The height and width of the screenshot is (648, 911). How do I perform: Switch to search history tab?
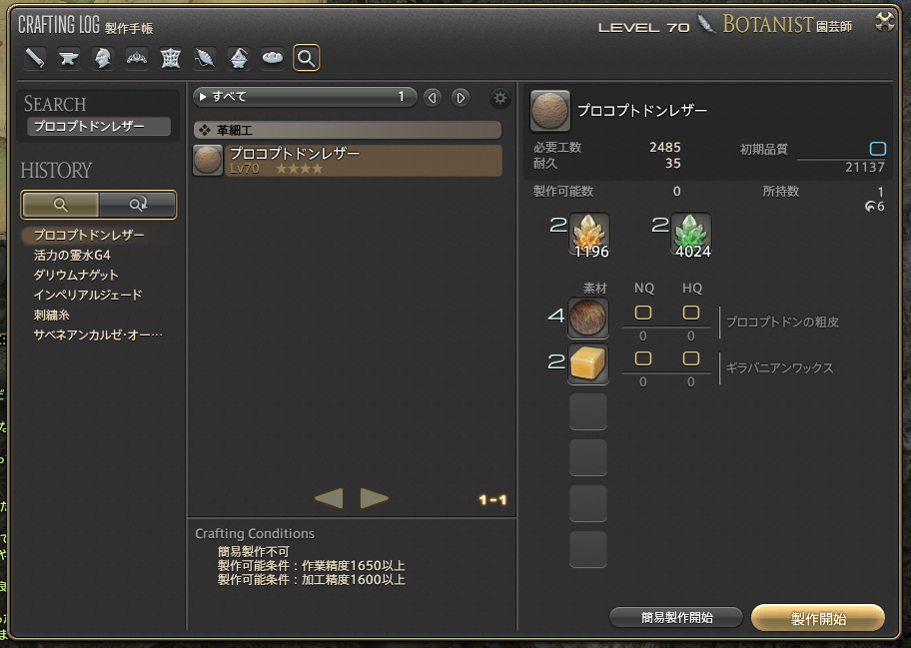(60, 205)
